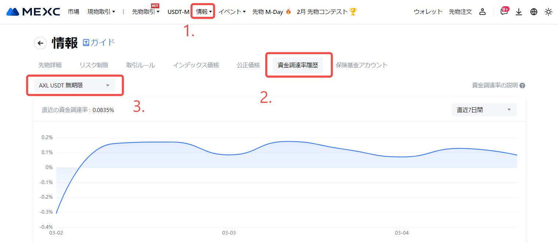Click the MEXC logo

click(33, 12)
